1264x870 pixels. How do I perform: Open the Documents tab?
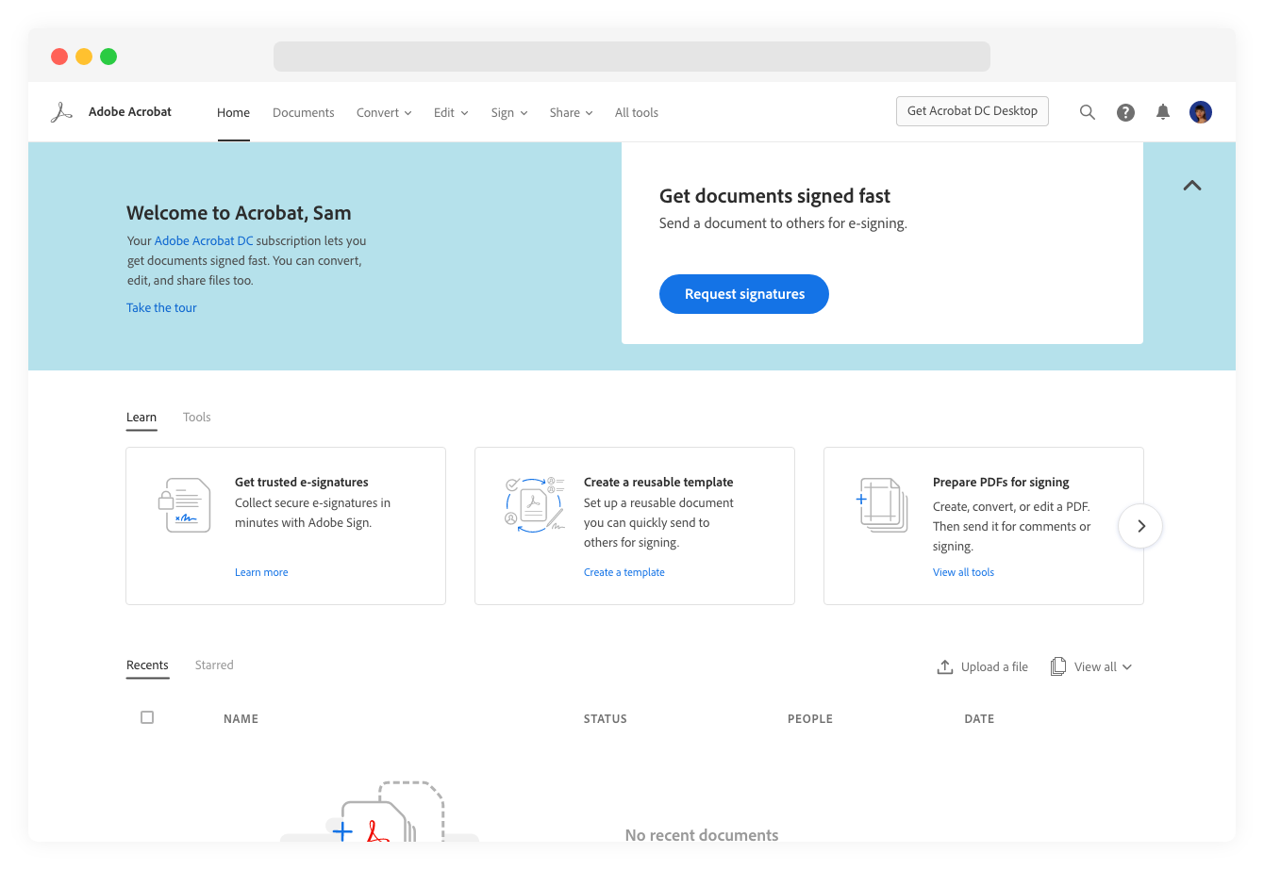[304, 113]
